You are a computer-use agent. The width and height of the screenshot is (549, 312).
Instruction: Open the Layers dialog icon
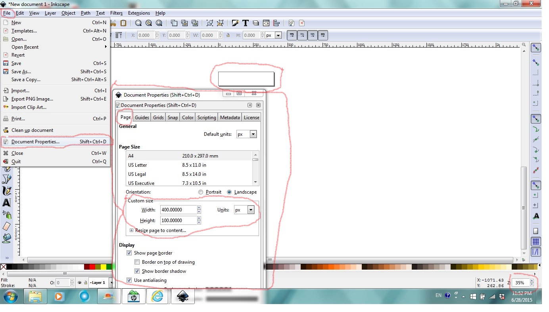click(256, 23)
